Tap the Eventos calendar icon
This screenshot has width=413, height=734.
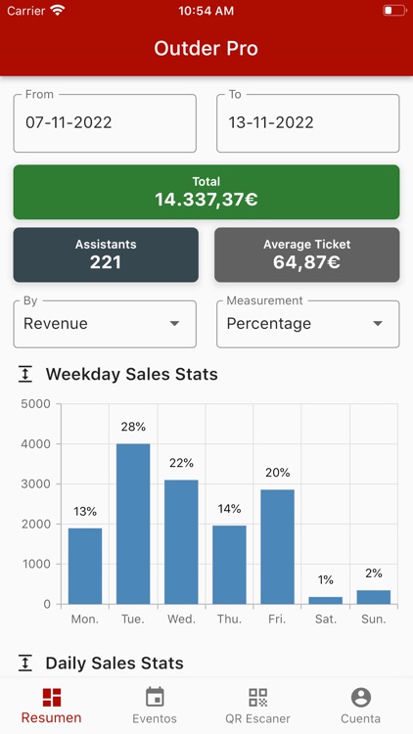155,697
